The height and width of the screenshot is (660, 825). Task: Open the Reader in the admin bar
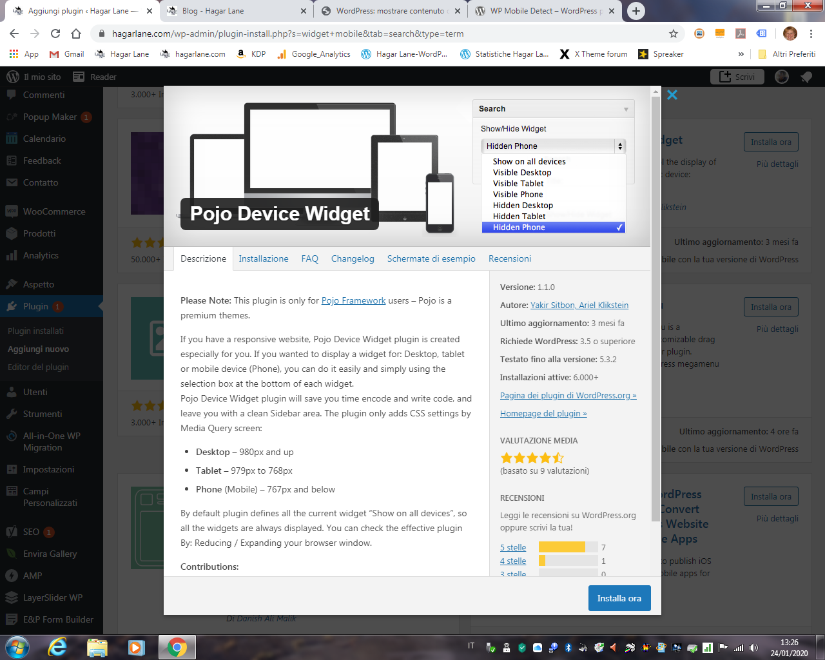pyautogui.click(x=95, y=77)
